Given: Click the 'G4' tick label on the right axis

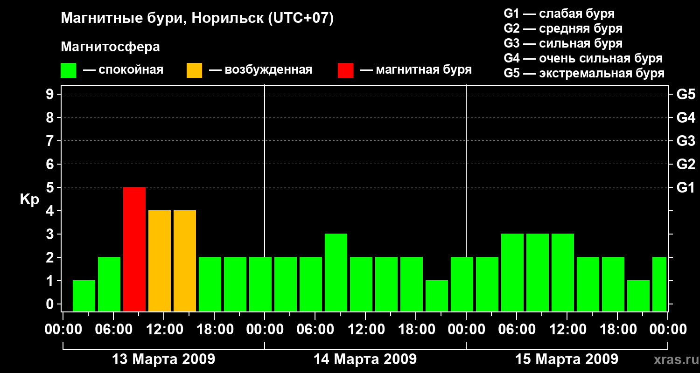Looking at the screenshot, I should tap(686, 117).
